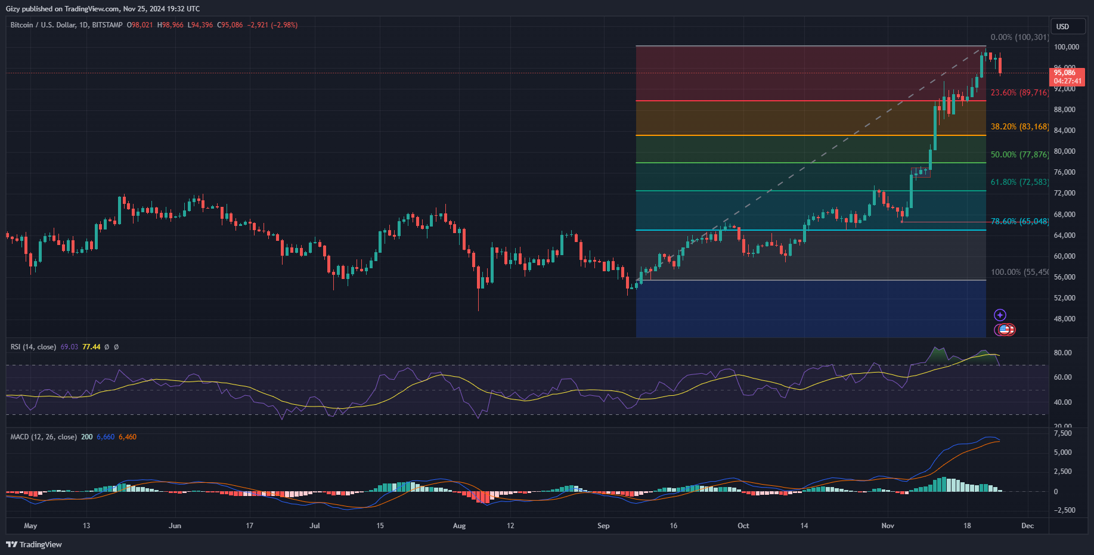Click the TradingView logo at bottom left
The width and height of the screenshot is (1094, 555).
pos(34,544)
